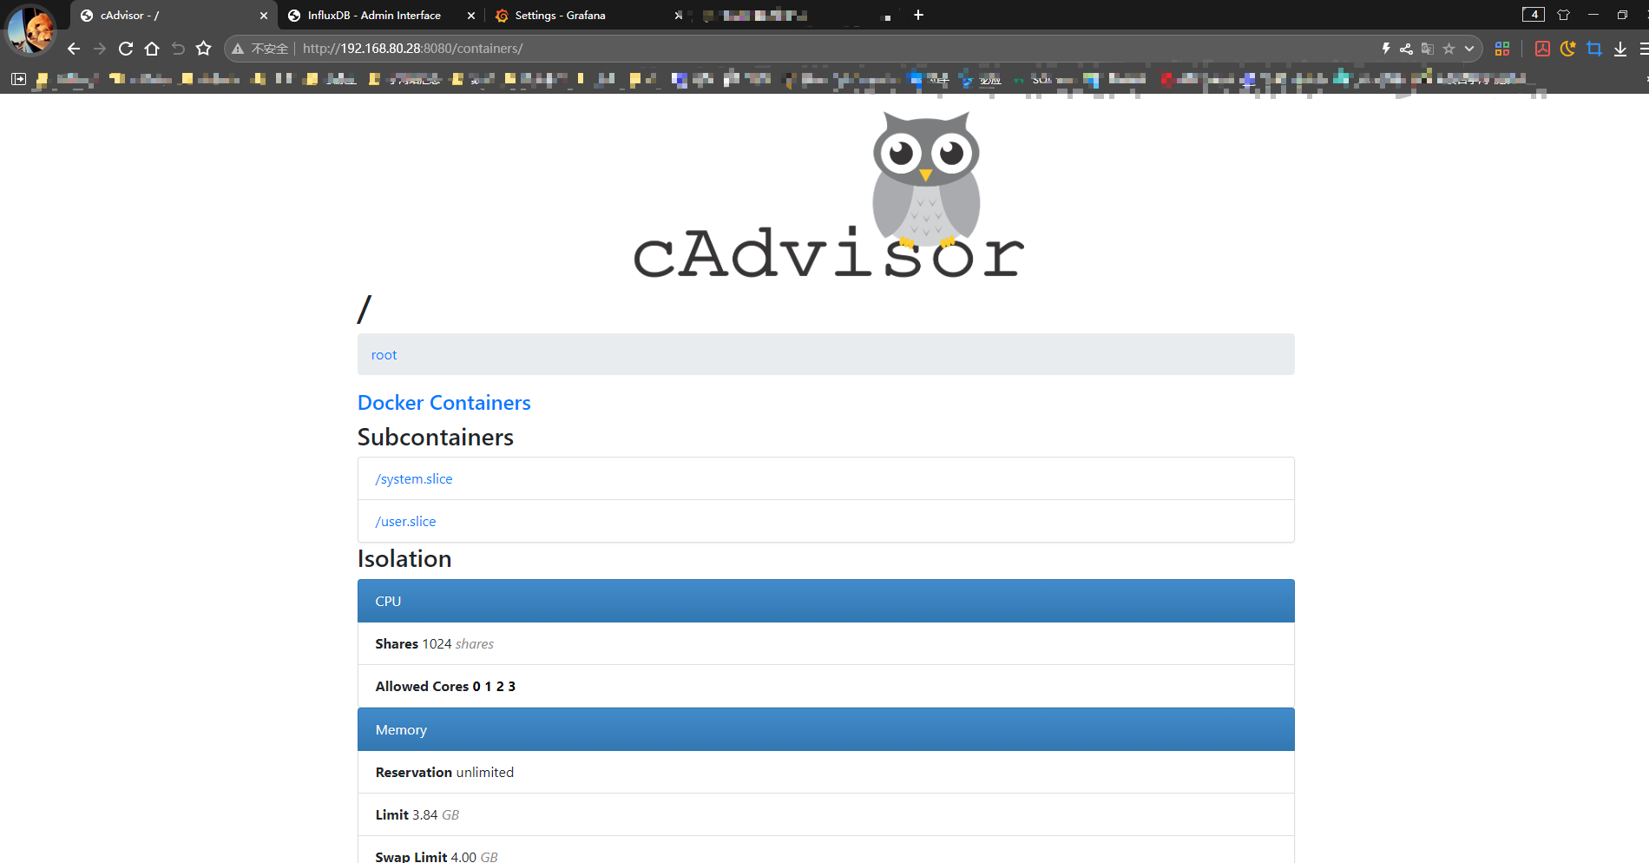Click the Memory panel header
Image resolution: width=1649 pixels, height=863 pixels.
826,729
